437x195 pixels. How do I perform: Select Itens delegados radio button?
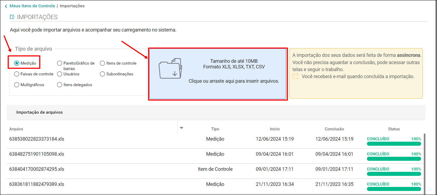coord(60,85)
